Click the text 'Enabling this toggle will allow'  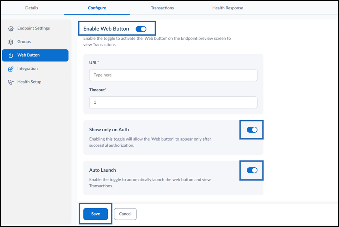(x=150, y=142)
